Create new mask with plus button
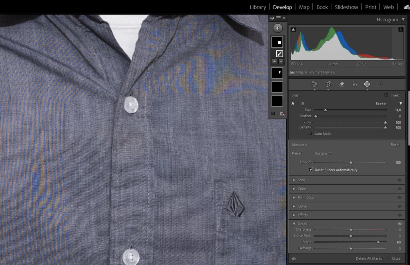The width and height of the screenshot is (410, 265). [x=277, y=28]
